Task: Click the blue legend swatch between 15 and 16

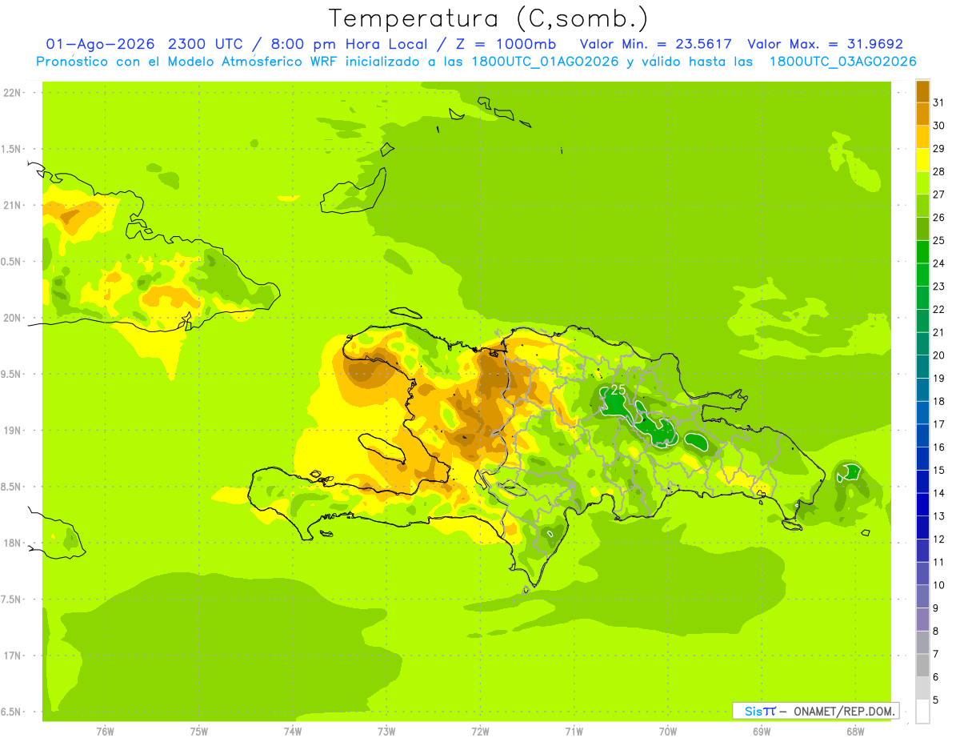Action: [922, 459]
